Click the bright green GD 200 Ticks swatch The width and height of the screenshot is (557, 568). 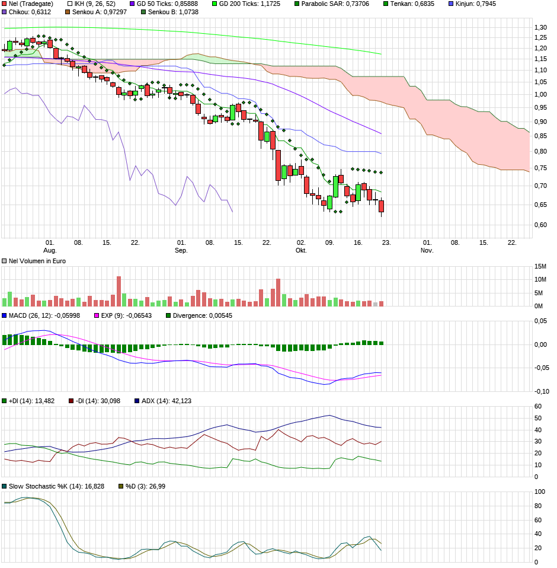[x=215, y=4]
